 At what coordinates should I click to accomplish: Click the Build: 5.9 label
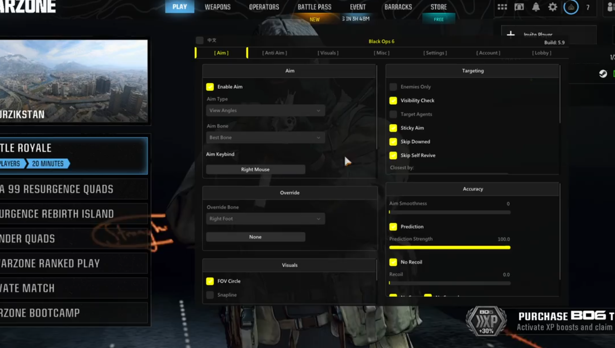tap(554, 43)
